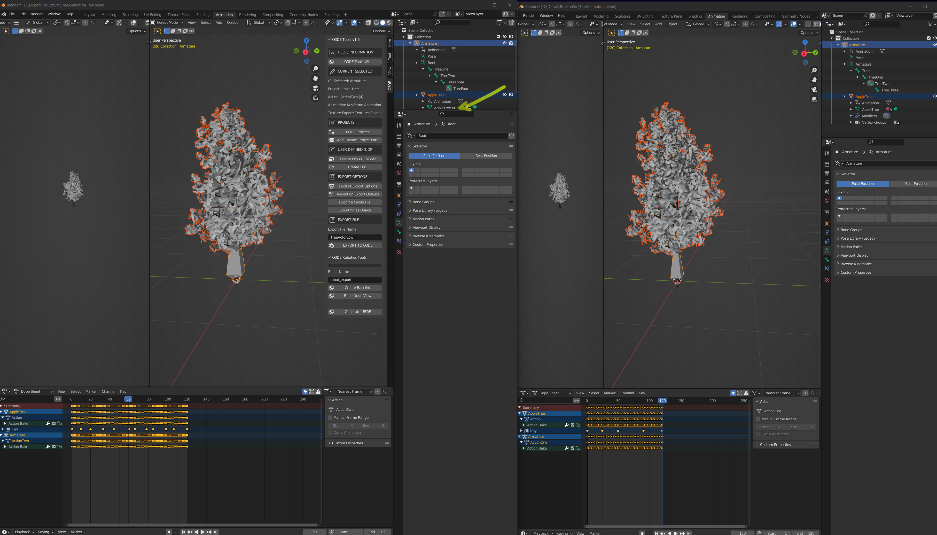Select the green Object Data Properties icon
This screenshot has width=937, height=535.
(399, 223)
